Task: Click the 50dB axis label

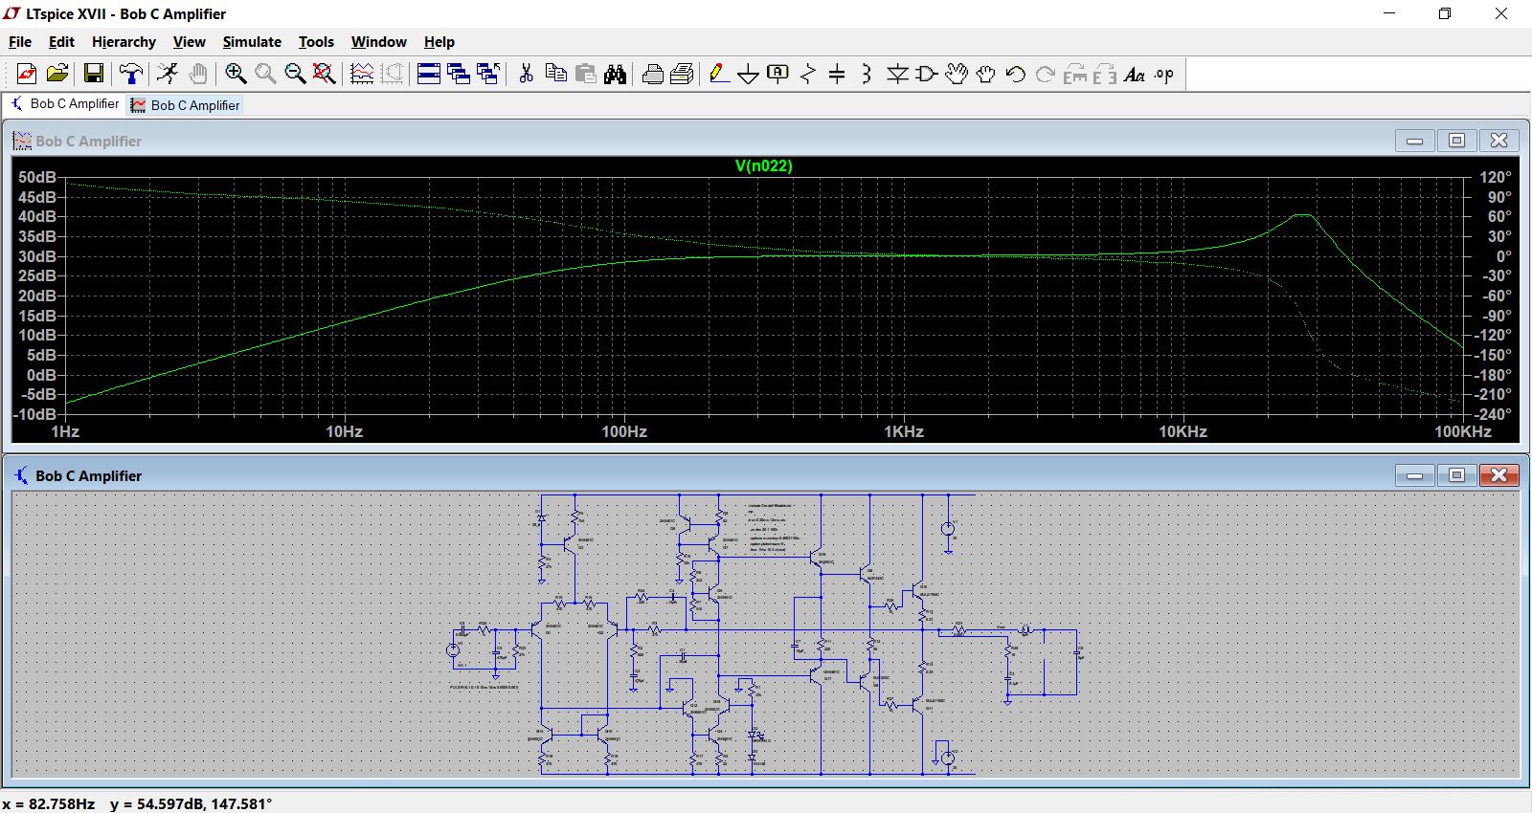Action: pos(37,177)
